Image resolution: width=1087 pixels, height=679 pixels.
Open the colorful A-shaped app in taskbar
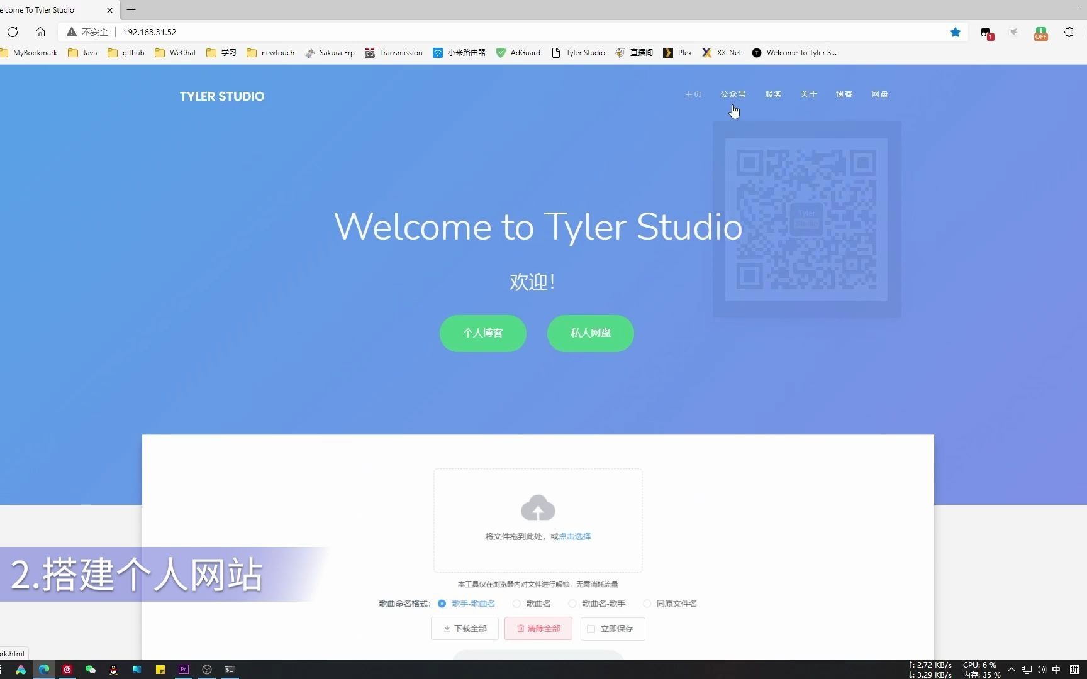(x=21, y=670)
